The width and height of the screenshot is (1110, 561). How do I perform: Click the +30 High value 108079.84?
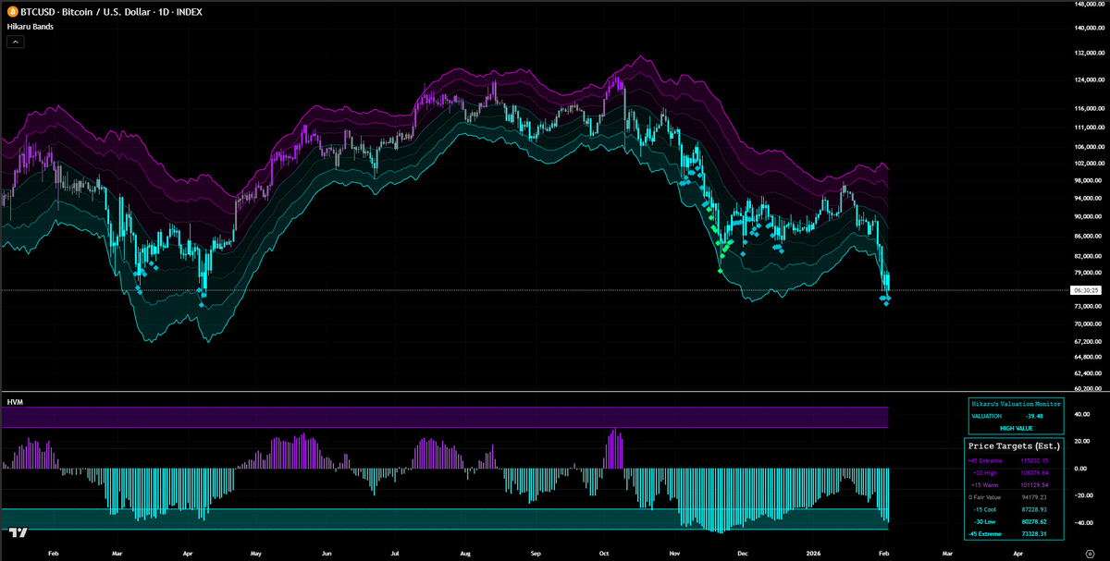(x=1035, y=472)
